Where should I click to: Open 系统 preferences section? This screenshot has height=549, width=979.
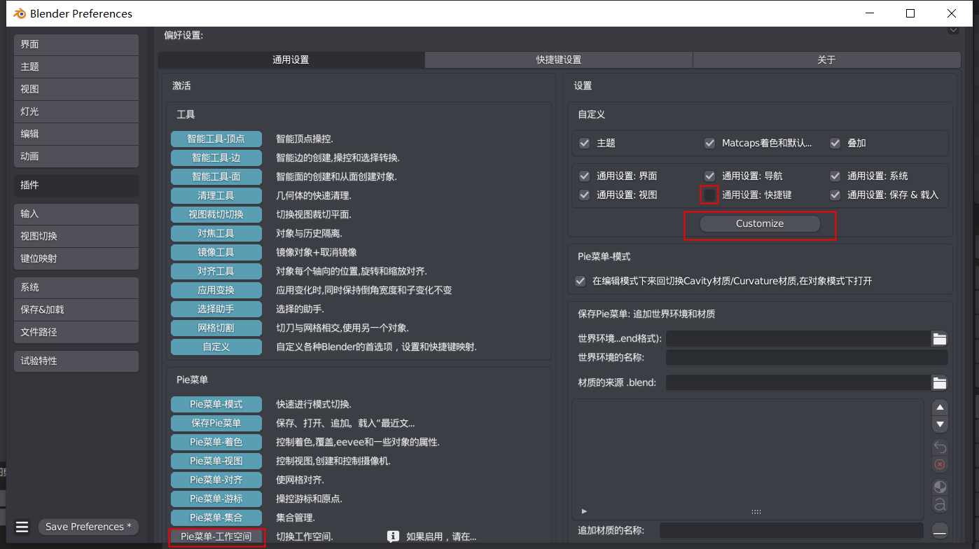click(76, 287)
